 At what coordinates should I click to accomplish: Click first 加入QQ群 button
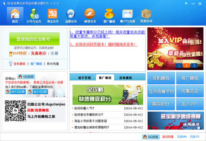coord(15,91)
